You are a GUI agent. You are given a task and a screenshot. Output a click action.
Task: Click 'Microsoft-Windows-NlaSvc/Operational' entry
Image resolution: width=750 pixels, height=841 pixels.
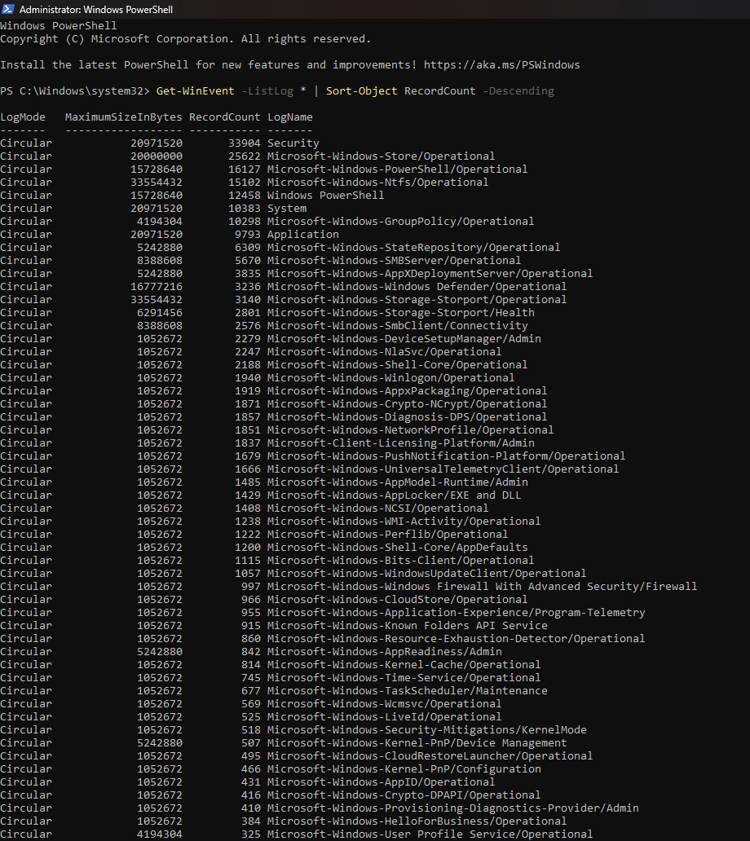tap(384, 352)
